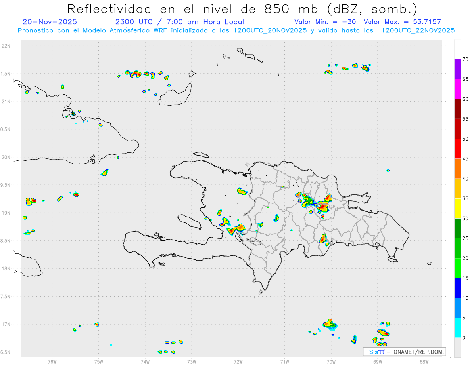
Task: Click the dark red 55–60 dBZ band
Action: (x=457, y=109)
